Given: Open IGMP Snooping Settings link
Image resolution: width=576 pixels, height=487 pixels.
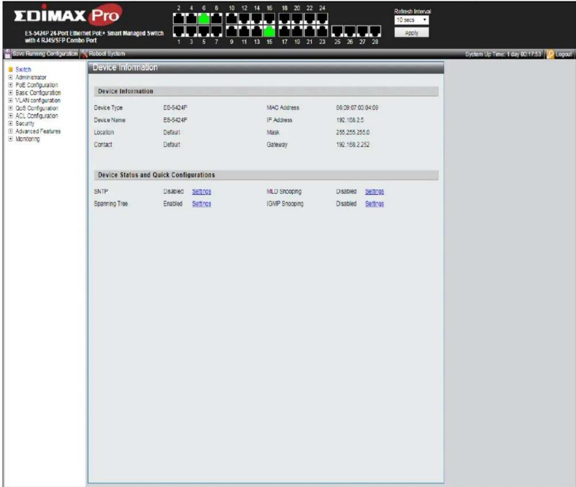Looking at the screenshot, I should click(x=374, y=204).
